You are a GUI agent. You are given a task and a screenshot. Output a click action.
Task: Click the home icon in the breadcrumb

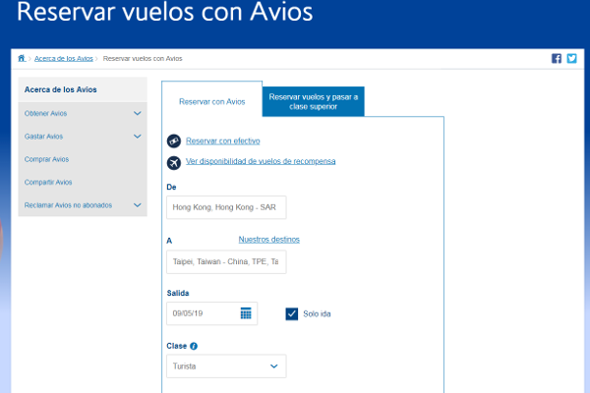coord(22,58)
